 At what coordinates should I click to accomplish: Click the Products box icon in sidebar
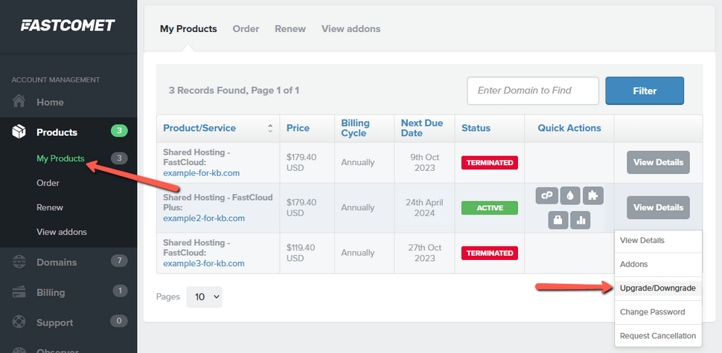(19, 132)
